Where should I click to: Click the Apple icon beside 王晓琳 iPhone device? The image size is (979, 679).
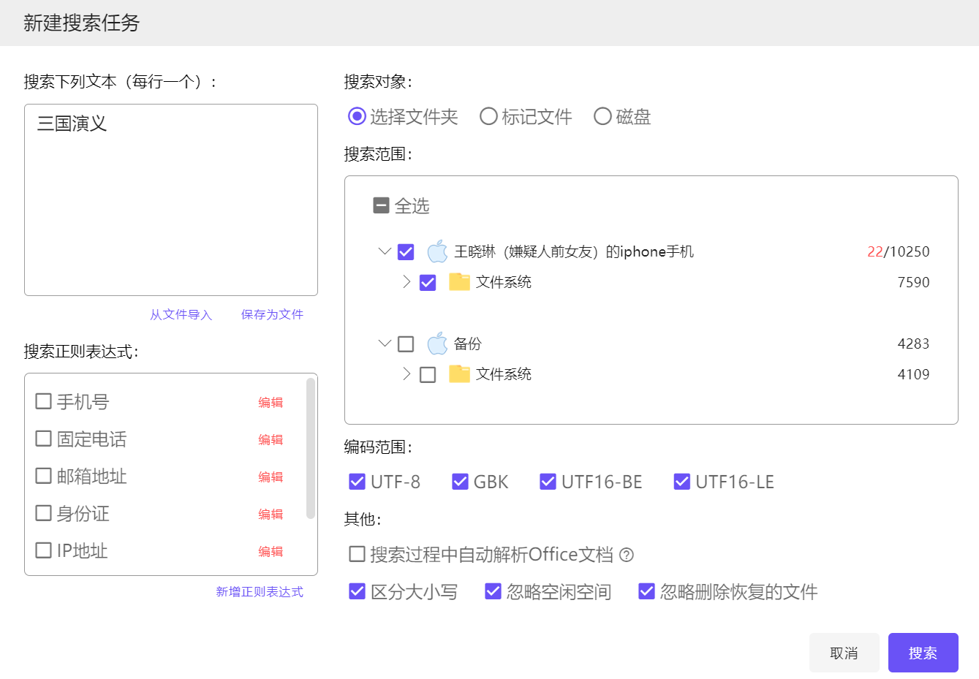coord(437,251)
